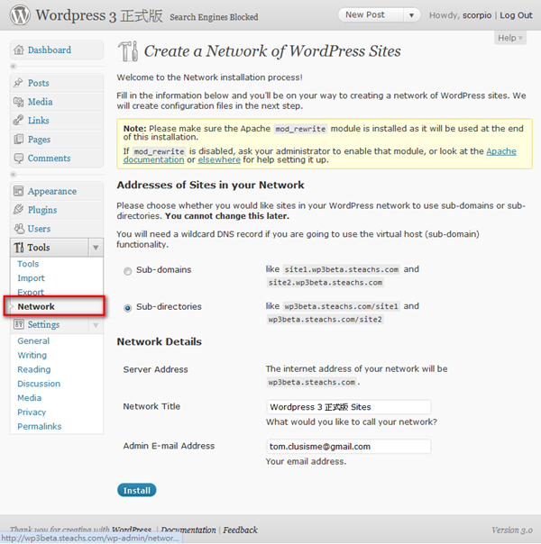Select the Sub-domains radio button
This screenshot has height=544, width=541.
click(128, 271)
